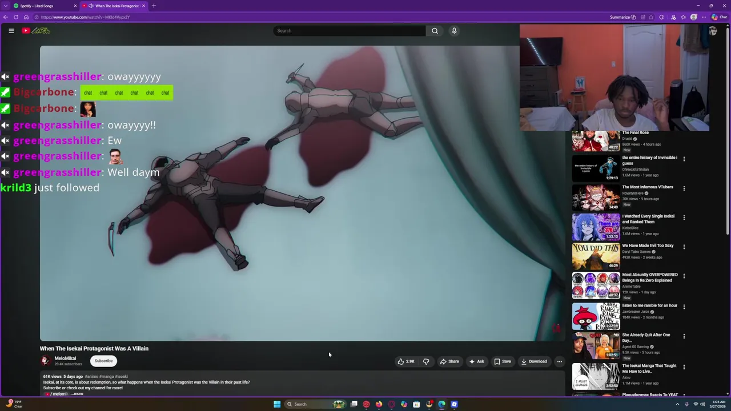Open the entire history of Invincible video

(x=596, y=168)
